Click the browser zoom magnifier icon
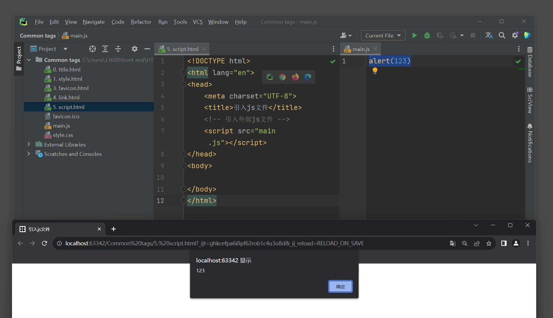 pos(465,244)
